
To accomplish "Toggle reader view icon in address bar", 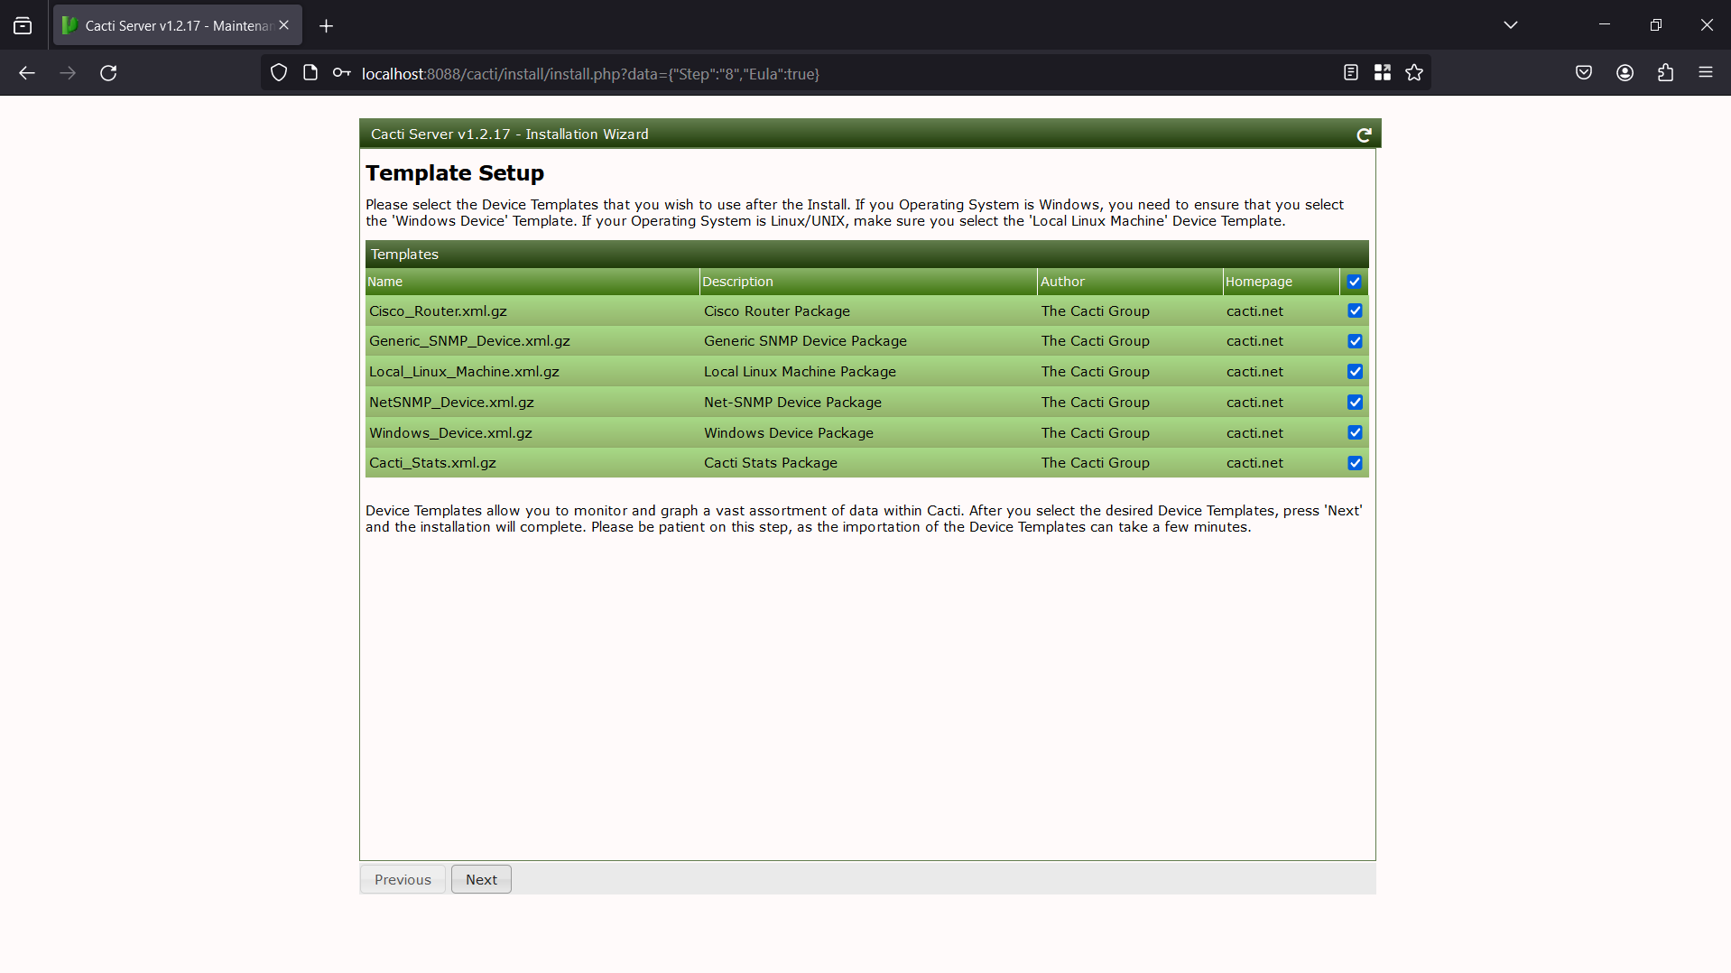I will click(1350, 73).
